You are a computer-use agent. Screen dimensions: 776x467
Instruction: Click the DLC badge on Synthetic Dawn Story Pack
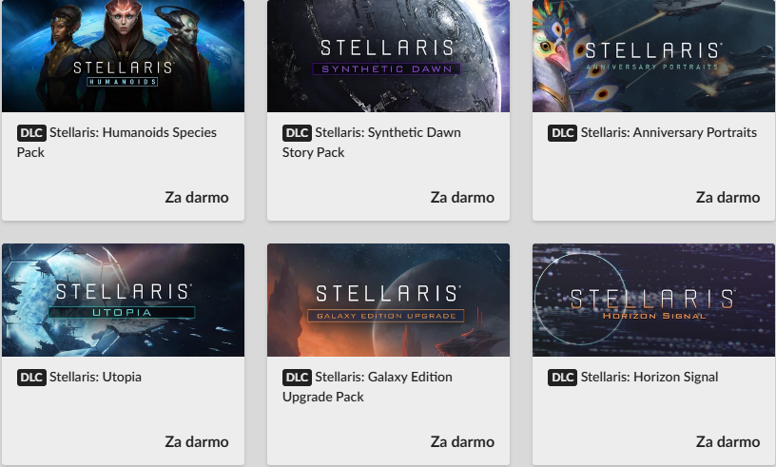297,133
